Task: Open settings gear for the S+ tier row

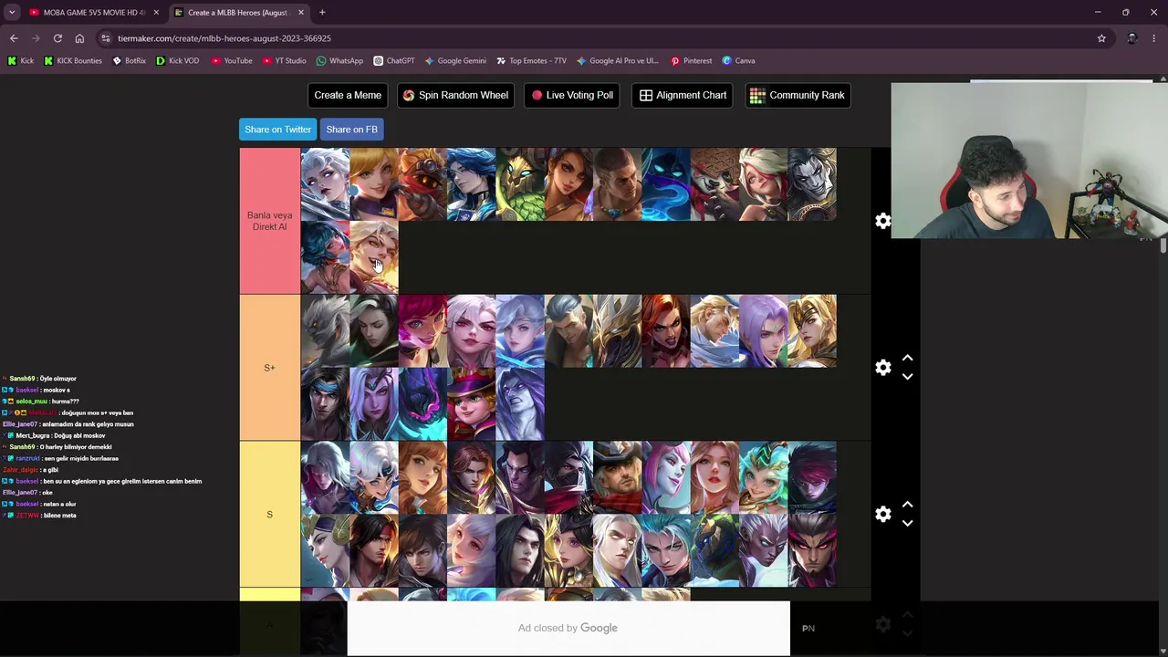Action: pos(882,368)
